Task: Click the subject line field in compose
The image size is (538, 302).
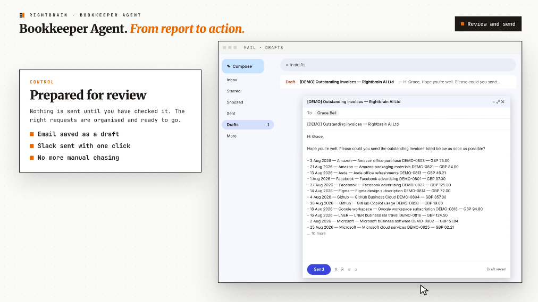Action: point(406,124)
